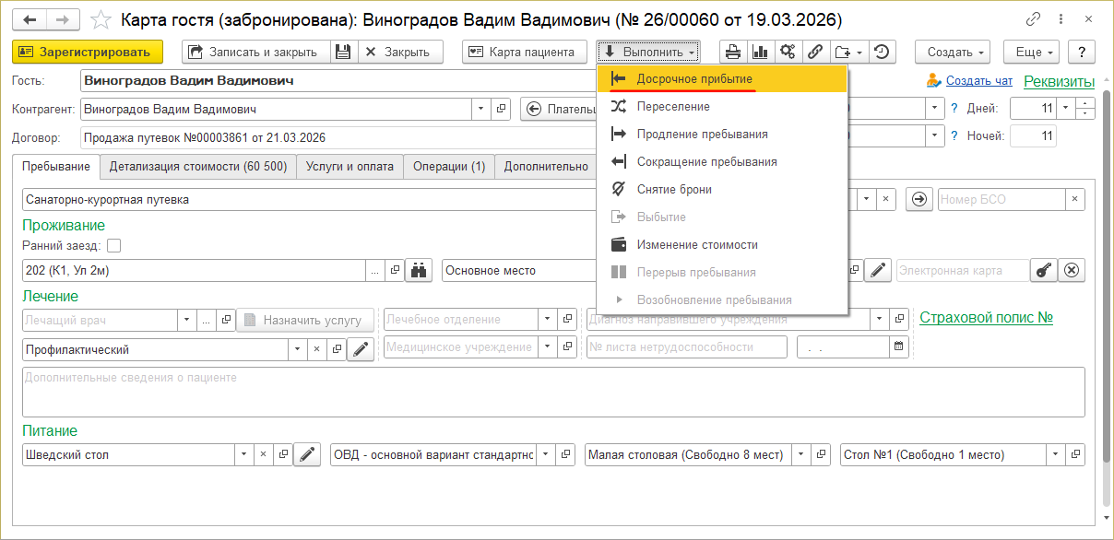Open change history clock icon

pos(883,53)
